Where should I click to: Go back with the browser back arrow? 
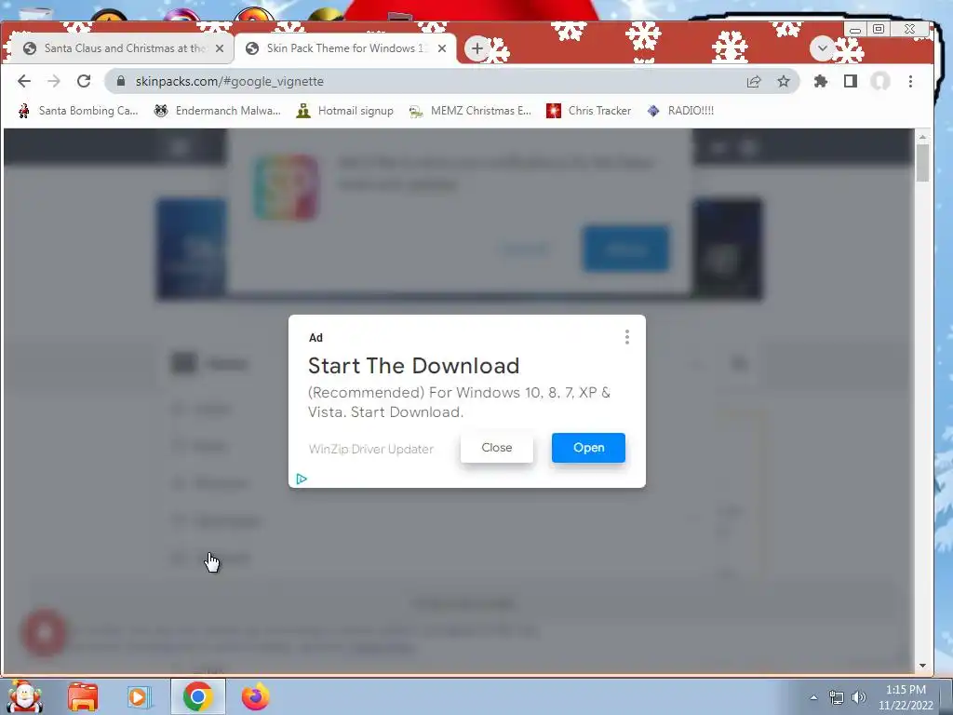click(23, 81)
